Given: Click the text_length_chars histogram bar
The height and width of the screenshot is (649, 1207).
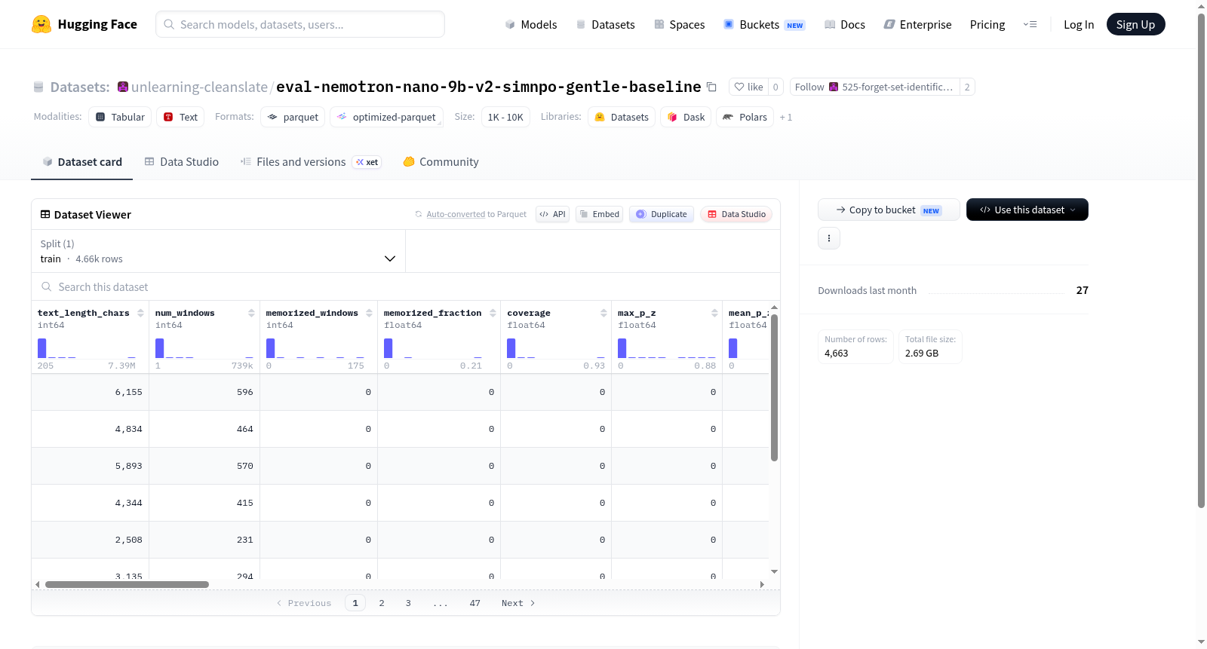Looking at the screenshot, I should pos(42,347).
